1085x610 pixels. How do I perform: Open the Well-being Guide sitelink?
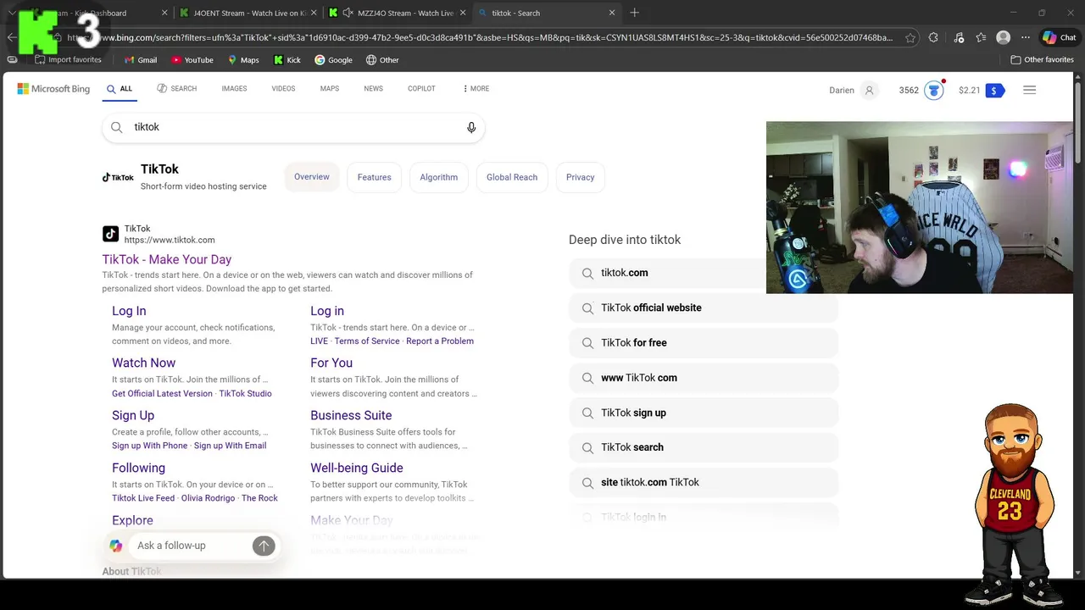(x=357, y=468)
